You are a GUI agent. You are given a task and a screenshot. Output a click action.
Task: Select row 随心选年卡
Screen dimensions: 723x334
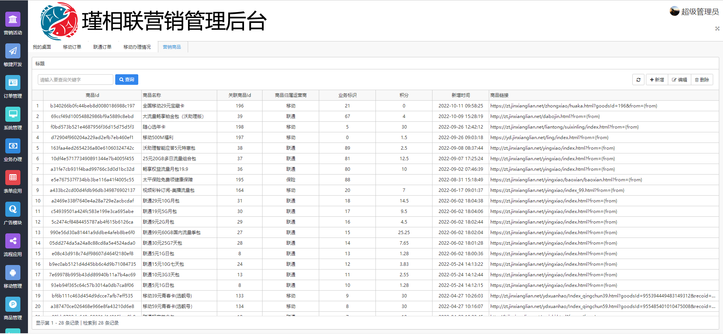375,127
